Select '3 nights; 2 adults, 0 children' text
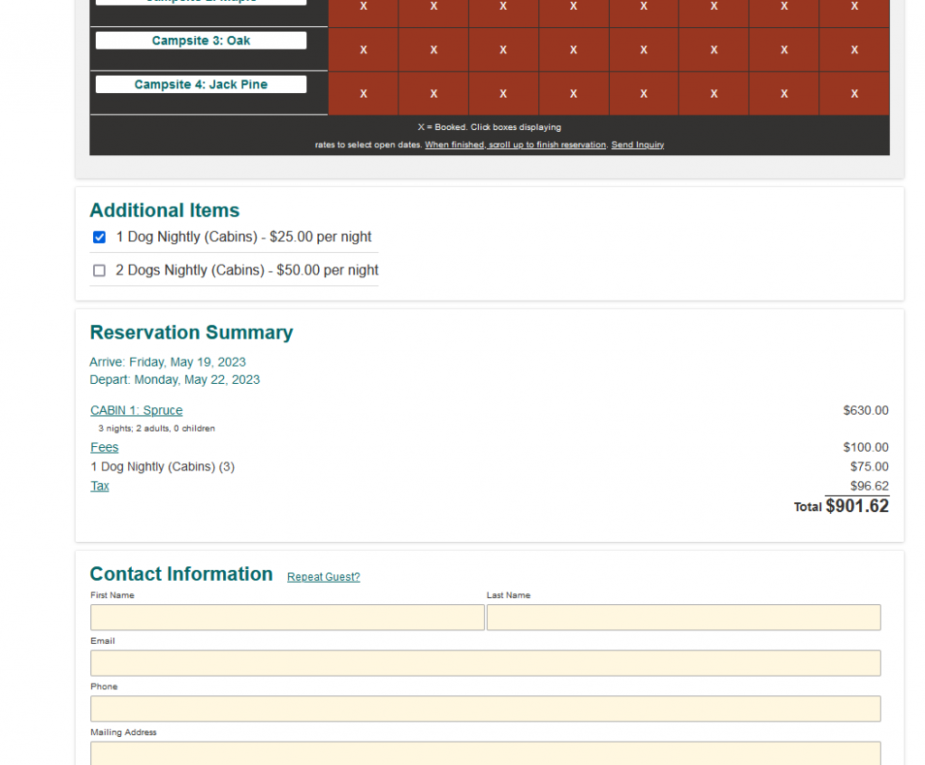 point(156,429)
